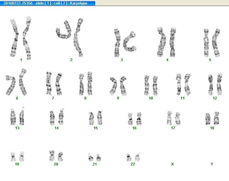The width and height of the screenshot is (229, 181).
Task: Click the green label "22"
Action: (x=133, y=164)
